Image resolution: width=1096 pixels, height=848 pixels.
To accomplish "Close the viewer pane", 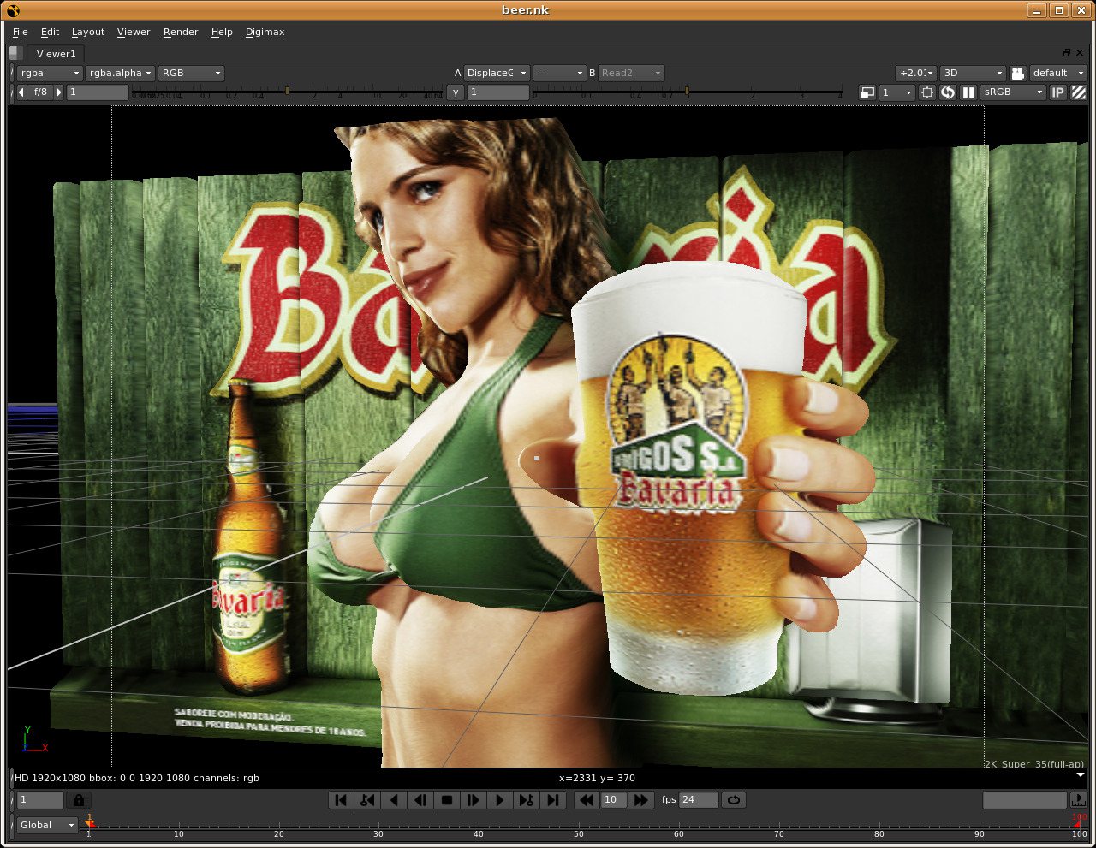I will 1080,53.
